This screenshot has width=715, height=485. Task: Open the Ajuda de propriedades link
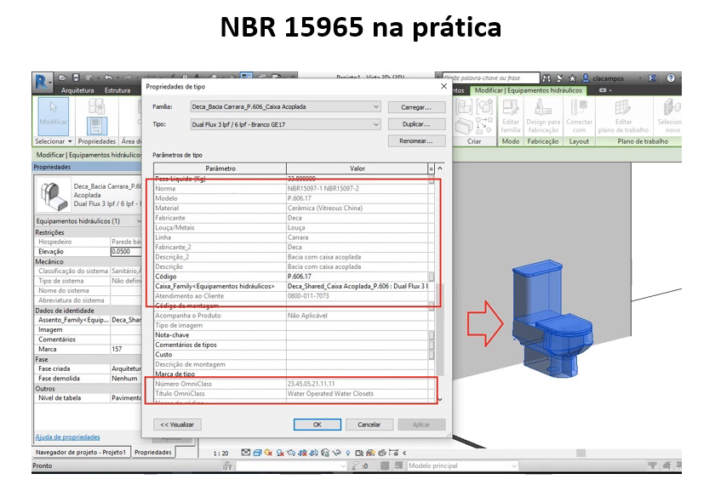67,437
